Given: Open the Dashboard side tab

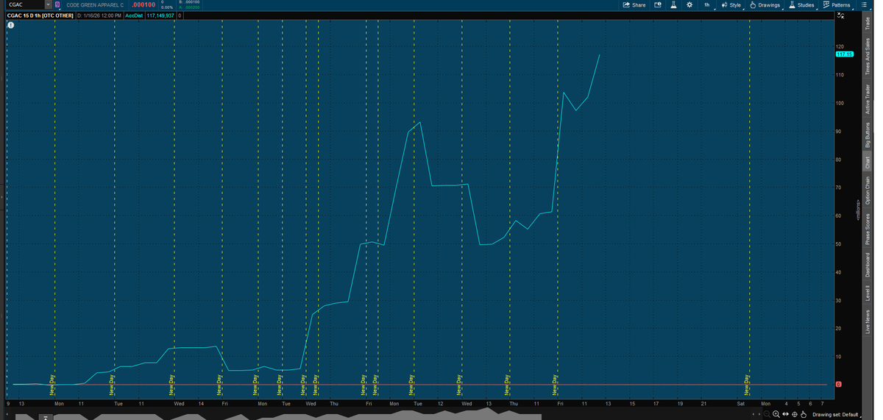Looking at the screenshot, I should point(868,266).
